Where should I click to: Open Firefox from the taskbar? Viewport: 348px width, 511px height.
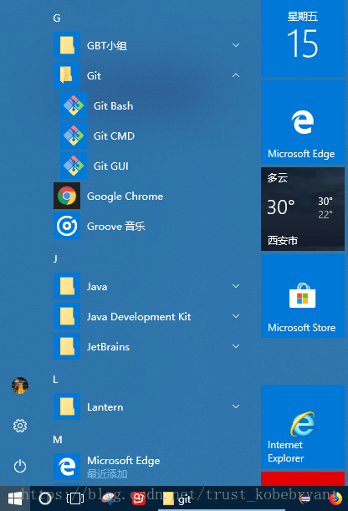pos(335,498)
